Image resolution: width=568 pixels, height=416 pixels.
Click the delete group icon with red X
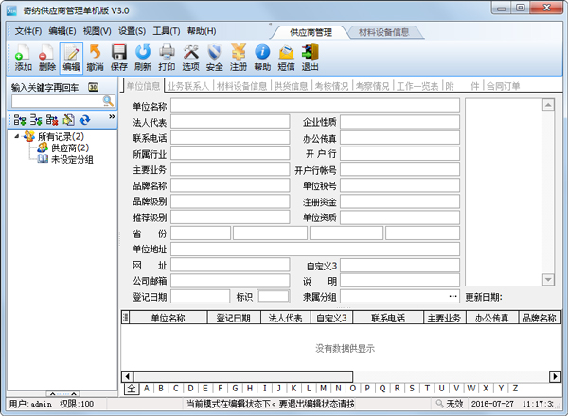[52, 120]
